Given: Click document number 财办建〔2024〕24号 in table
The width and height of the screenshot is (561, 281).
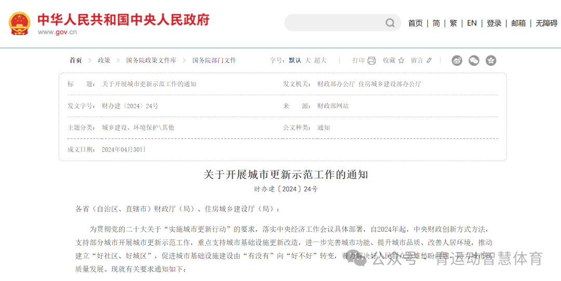Looking at the screenshot, I should point(130,106).
